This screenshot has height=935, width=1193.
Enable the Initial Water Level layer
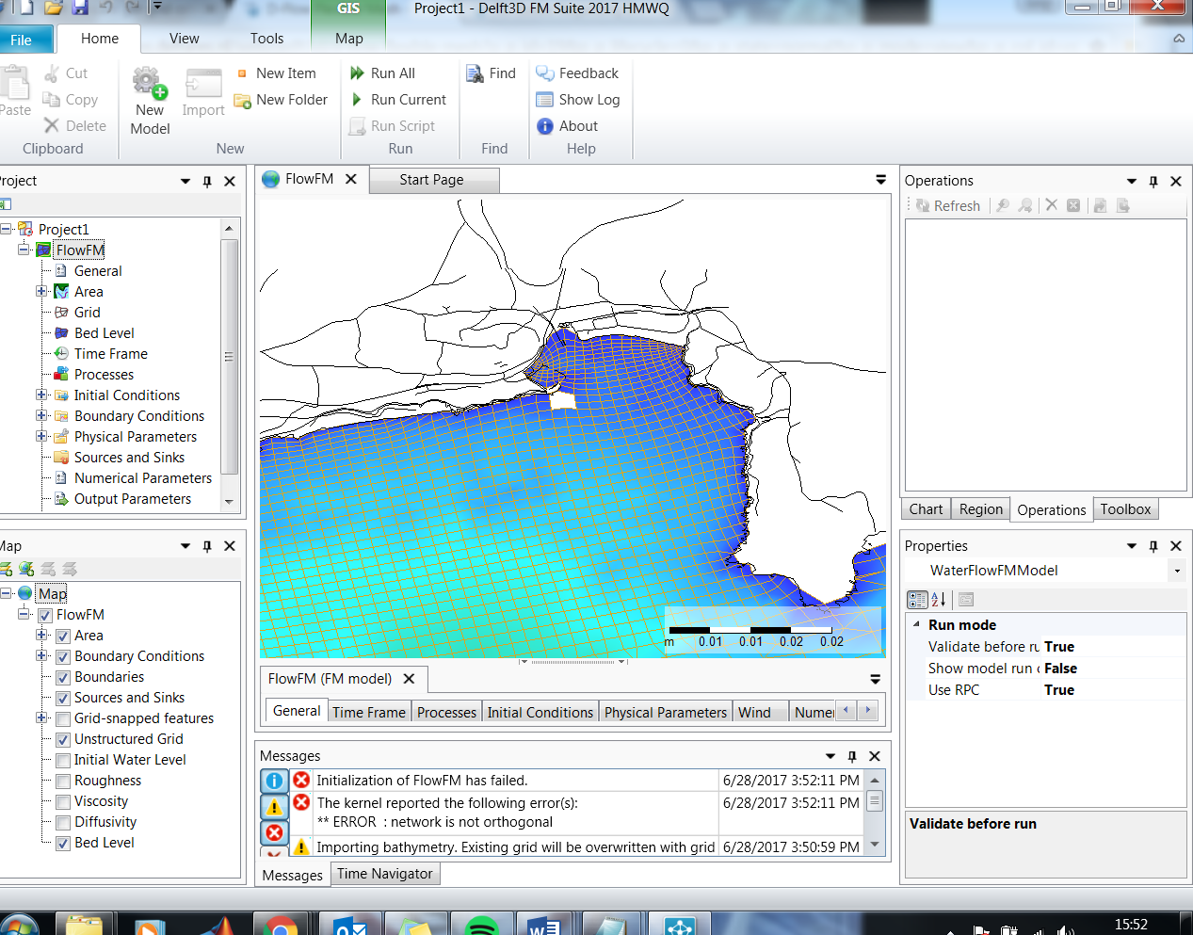[x=63, y=761]
